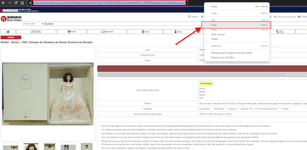Click the Código do item label cell
Image resolution: width=307 pixels, height=150 pixels.
click(147, 55)
